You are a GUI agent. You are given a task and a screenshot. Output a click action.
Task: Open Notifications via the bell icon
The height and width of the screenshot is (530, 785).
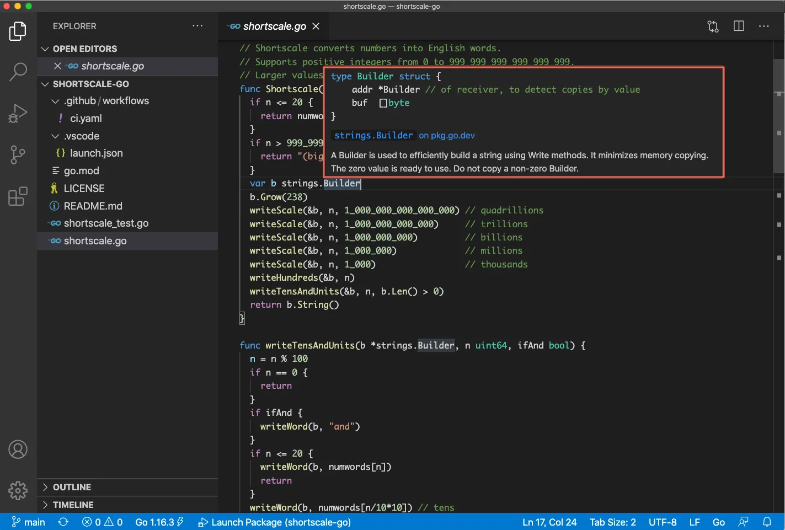[767, 522]
